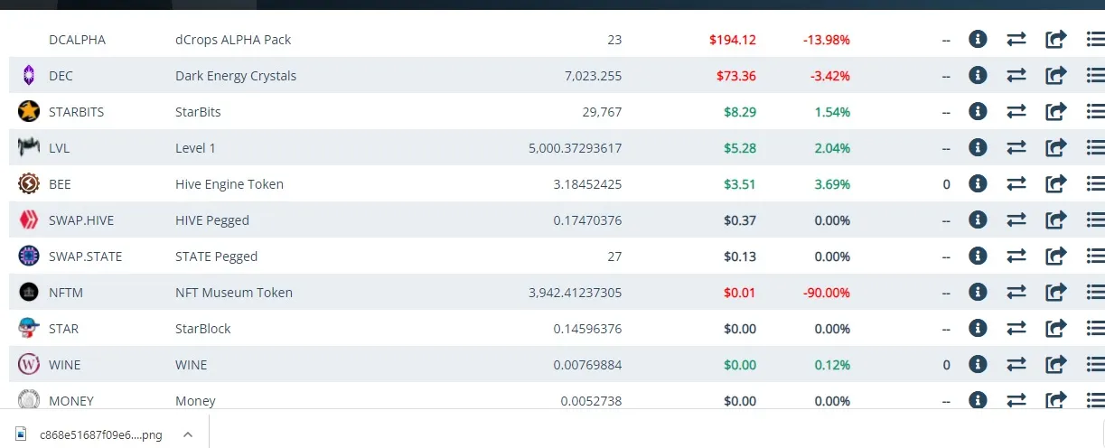Click the 'StarBits' token name
Screen dimensions: 1105x448
tap(198, 112)
